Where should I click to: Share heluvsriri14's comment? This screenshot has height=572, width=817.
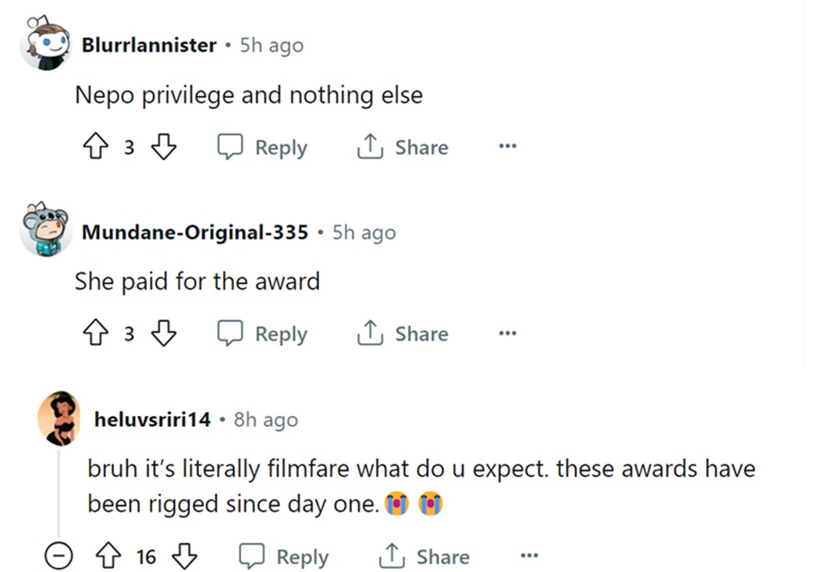click(x=424, y=556)
